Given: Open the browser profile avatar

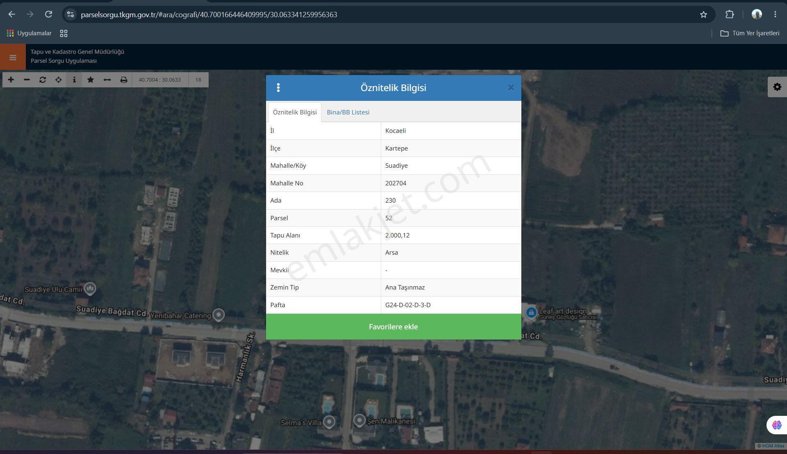Looking at the screenshot, I should pyautogui.click(x=757, y=14).
